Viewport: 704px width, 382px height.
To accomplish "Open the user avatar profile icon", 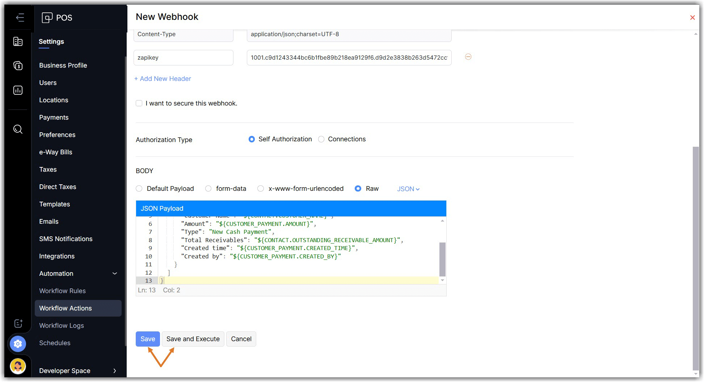I will point(18,366).
